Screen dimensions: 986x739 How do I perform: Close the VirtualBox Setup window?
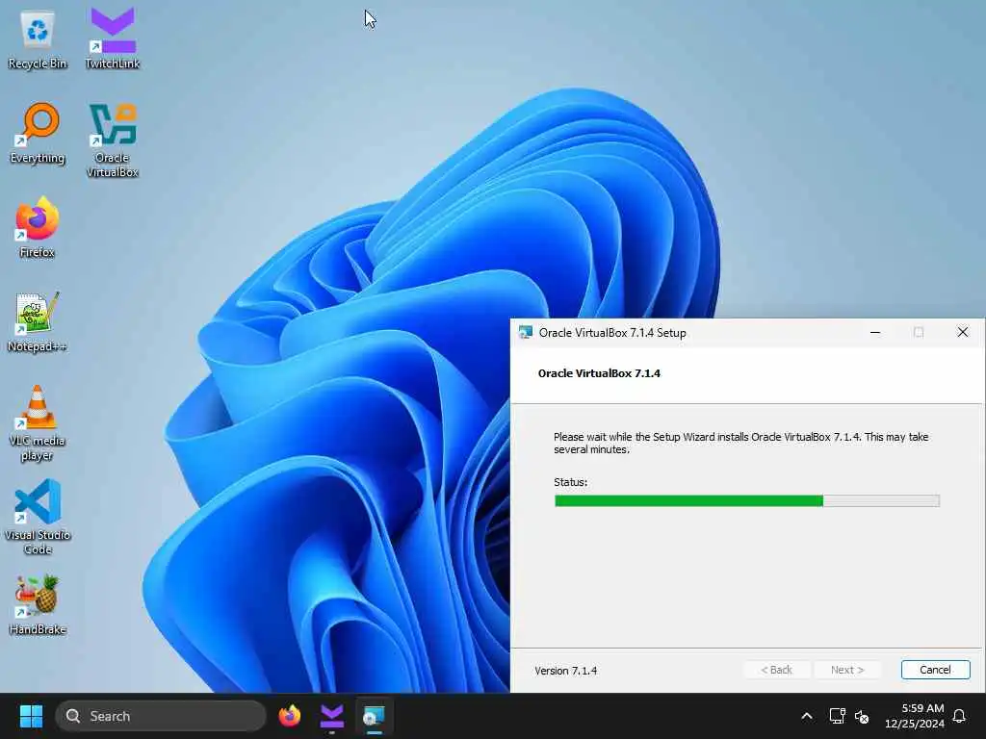962,332
